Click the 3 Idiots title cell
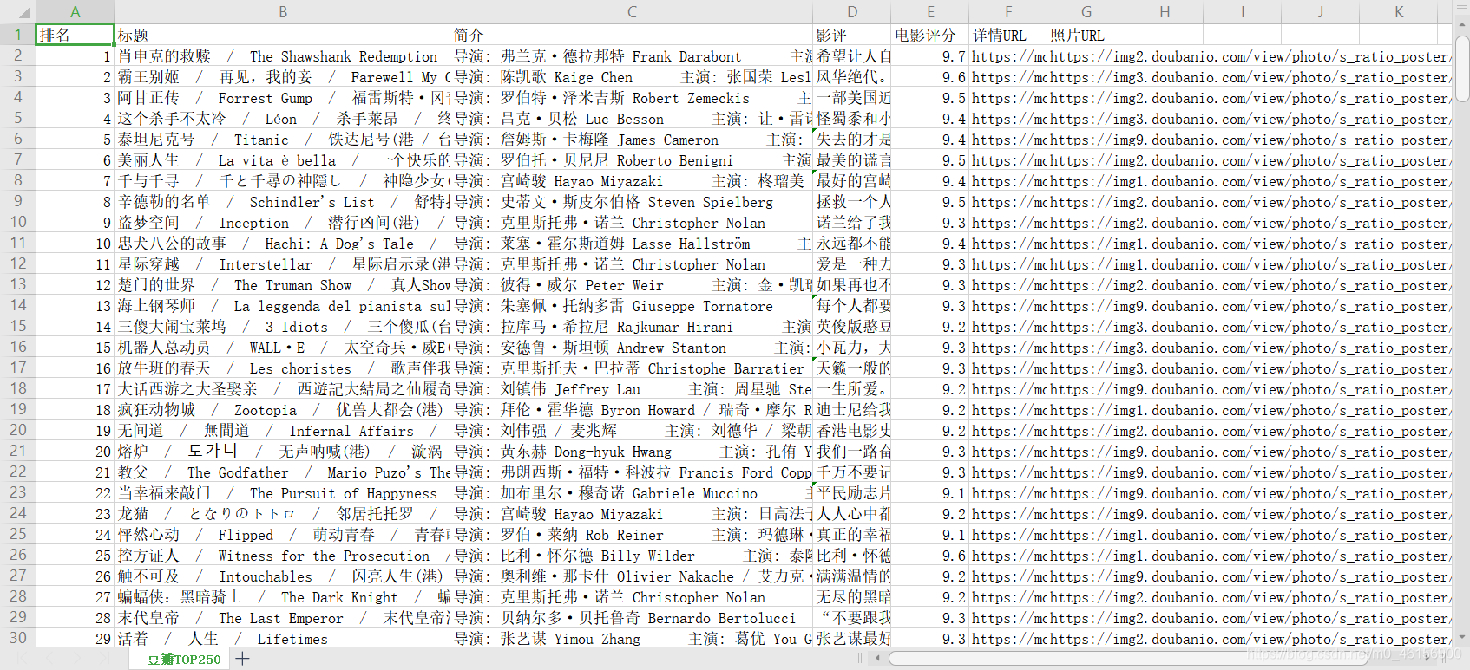The image size is (1470, 670). coord(283,327)
